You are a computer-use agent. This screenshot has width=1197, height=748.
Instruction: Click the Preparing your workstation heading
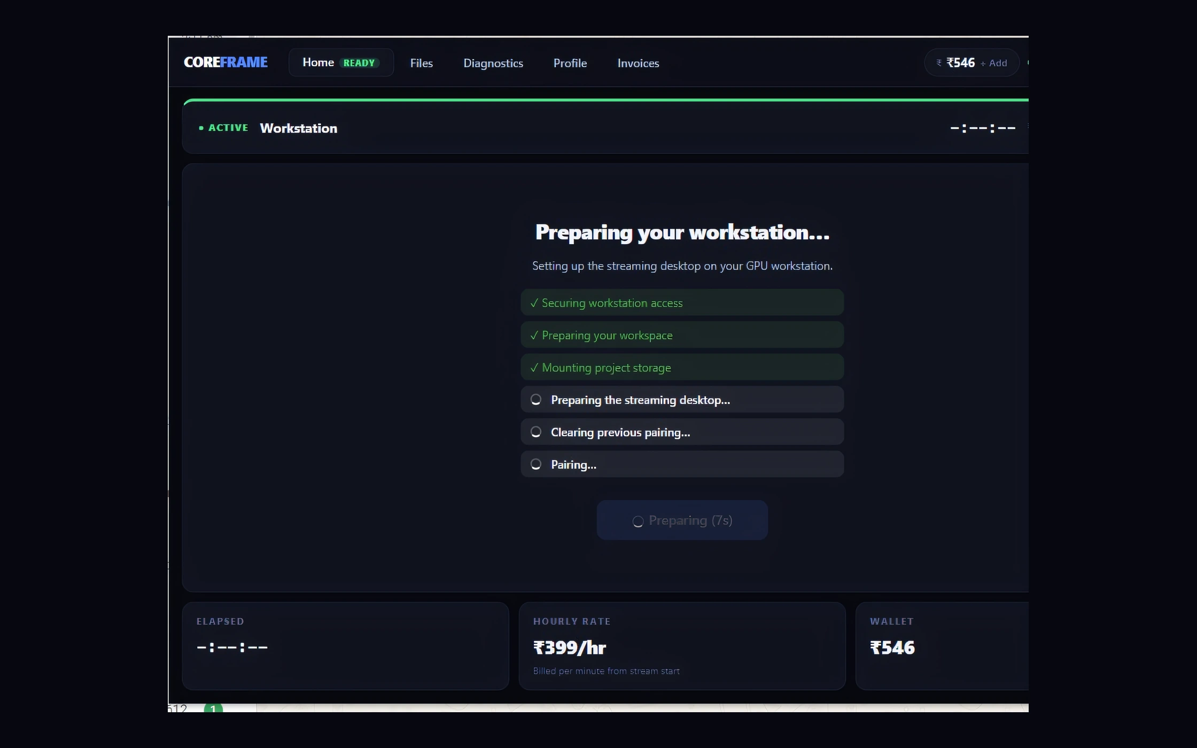682,232
